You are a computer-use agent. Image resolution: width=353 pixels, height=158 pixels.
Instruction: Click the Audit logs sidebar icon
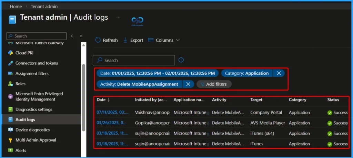[x=10, y=119]
